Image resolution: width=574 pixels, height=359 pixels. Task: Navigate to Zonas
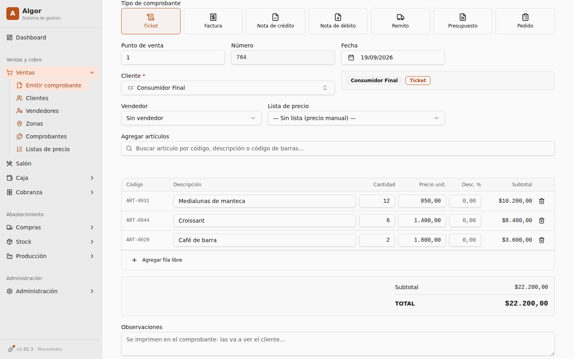pyautogui.click(x=51, y=124)
